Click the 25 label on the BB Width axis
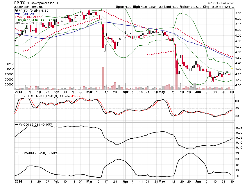 coord(237,153)
